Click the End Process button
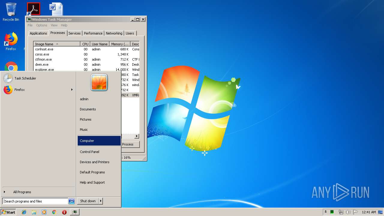 tap(130, 144)
